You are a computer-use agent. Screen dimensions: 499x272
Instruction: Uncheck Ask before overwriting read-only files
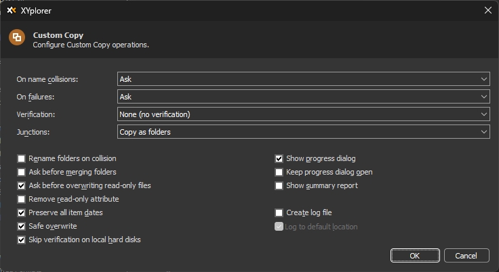[22, 185]
